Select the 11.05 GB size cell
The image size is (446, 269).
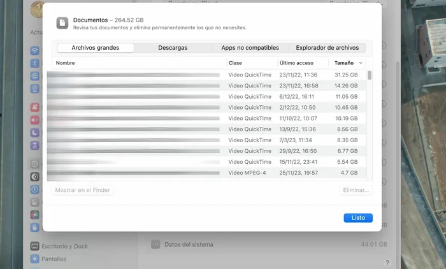point(346,96)
